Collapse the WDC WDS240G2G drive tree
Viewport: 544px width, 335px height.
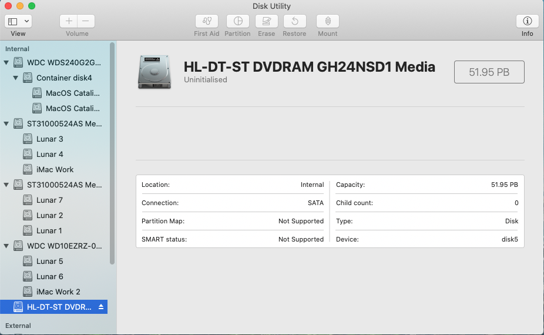click(x=6, y=62)
